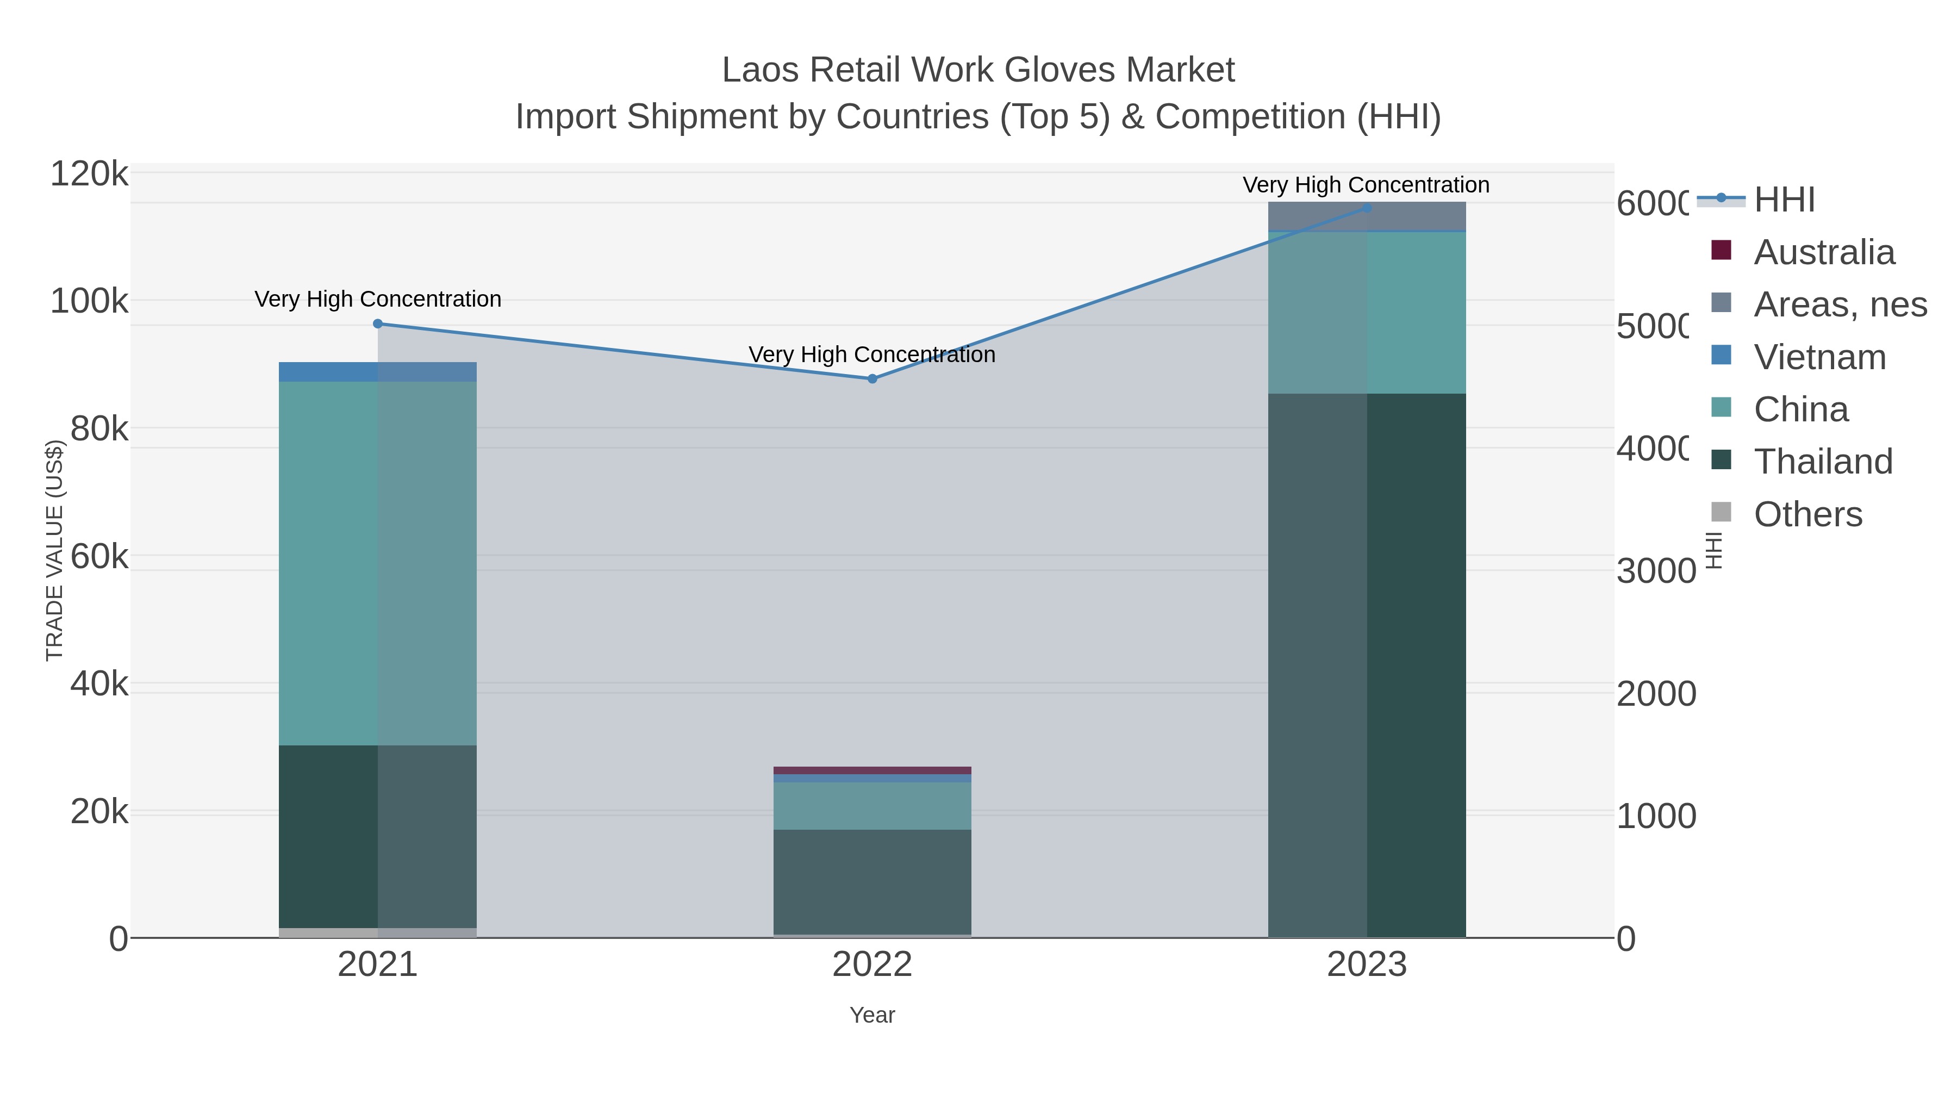Click the Areas, nes segment of 2023 bar
This screenshot has height=1101, width=1957.
(x=1367, y=216)
